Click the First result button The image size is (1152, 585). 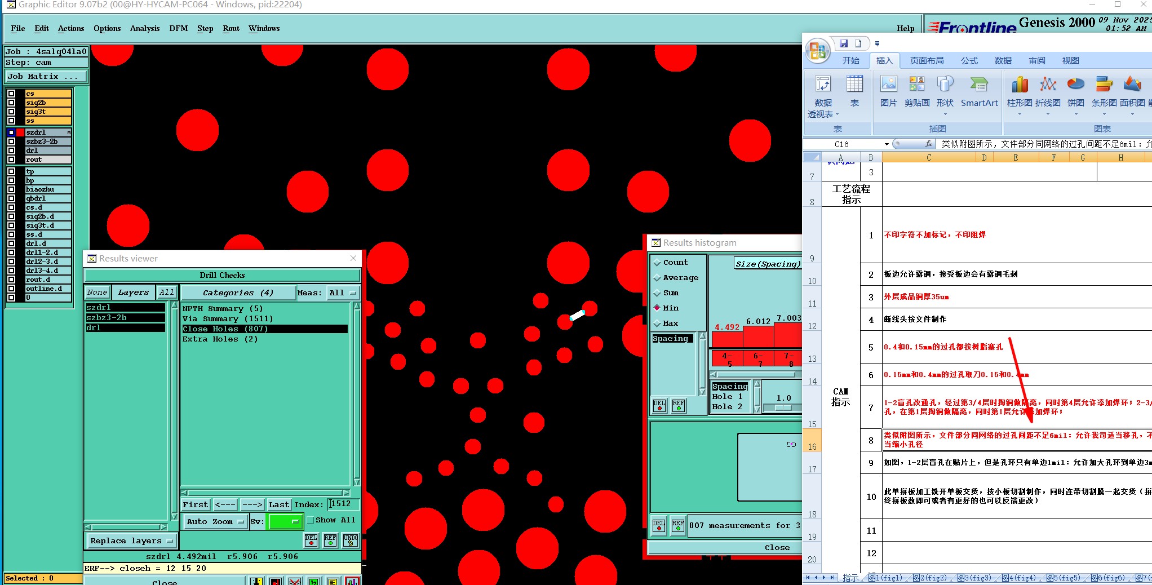click(x=196, y=505)
